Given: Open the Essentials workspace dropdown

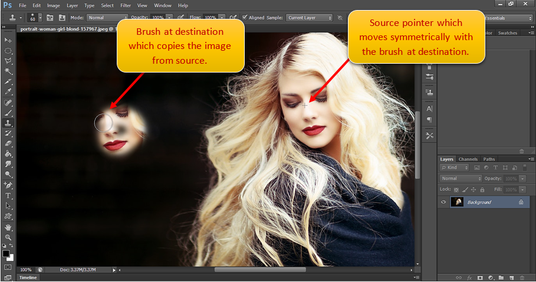Looking at the screenshot, I should click(x=509, y=18).
